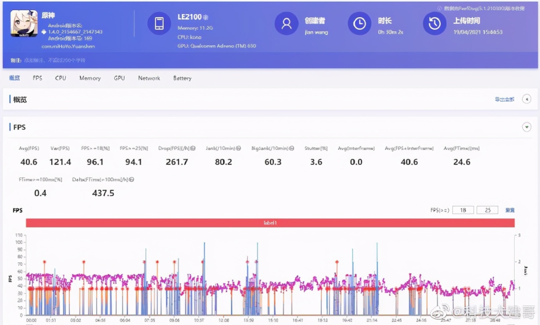Viewport: 540px width, 325px height.
Task: Click the Jank value 80.2
Action: (224, 162)
